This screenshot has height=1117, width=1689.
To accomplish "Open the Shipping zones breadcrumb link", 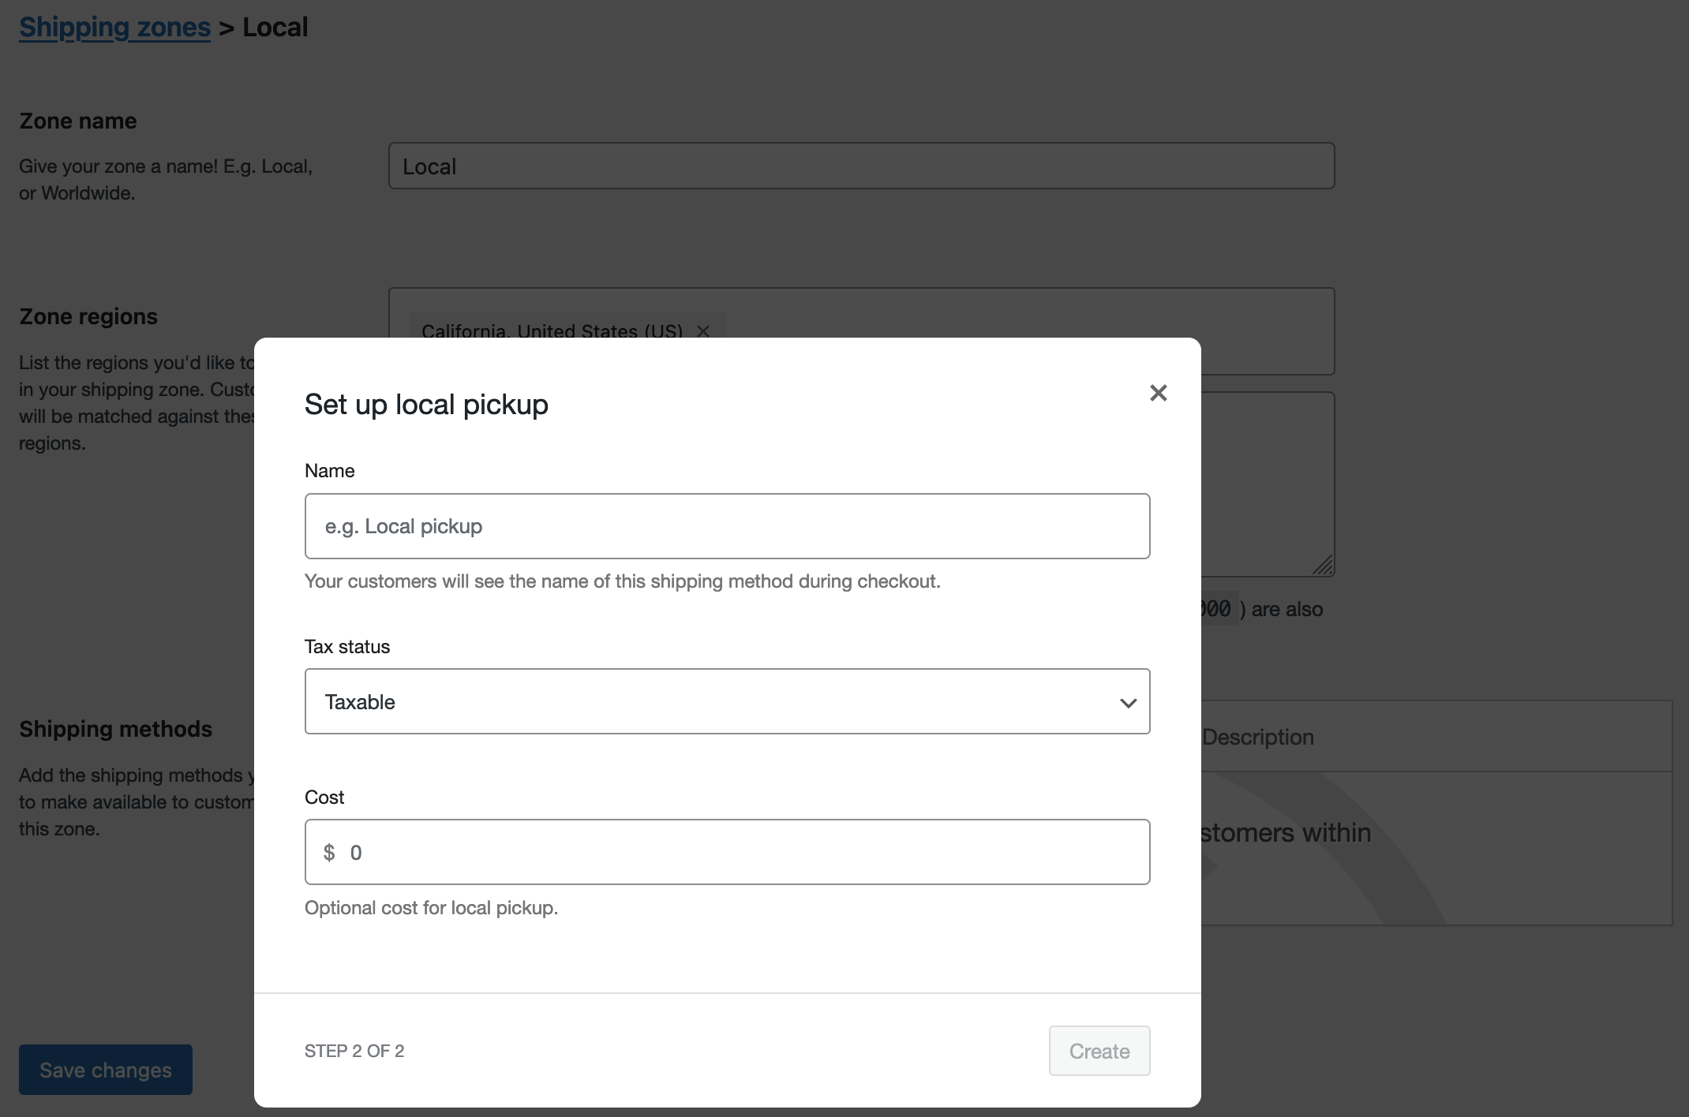I will click(114, 26).
